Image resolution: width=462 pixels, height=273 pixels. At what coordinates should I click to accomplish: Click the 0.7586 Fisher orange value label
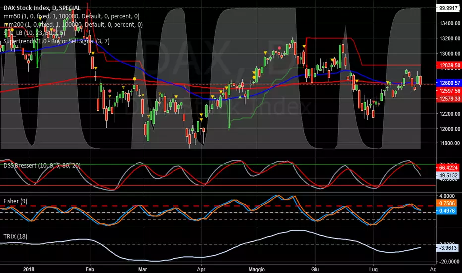(x=446, y=203)
